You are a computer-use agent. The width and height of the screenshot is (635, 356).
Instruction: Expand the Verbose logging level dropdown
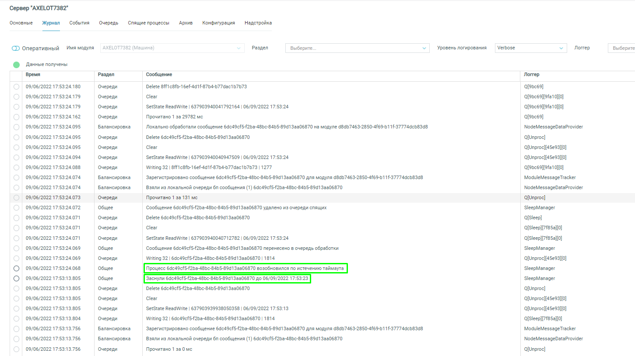[530, 48]
